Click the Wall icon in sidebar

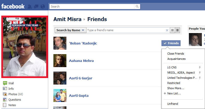coord(5,83)
